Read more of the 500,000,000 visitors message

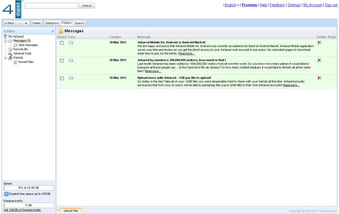tap(153, 71)
